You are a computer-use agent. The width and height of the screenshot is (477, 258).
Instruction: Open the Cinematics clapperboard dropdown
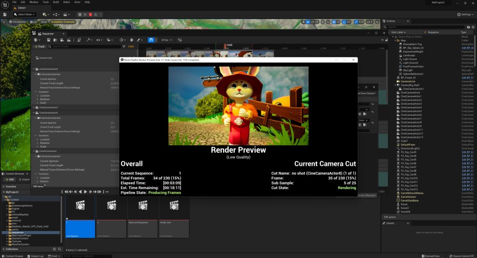pos(66,14)
